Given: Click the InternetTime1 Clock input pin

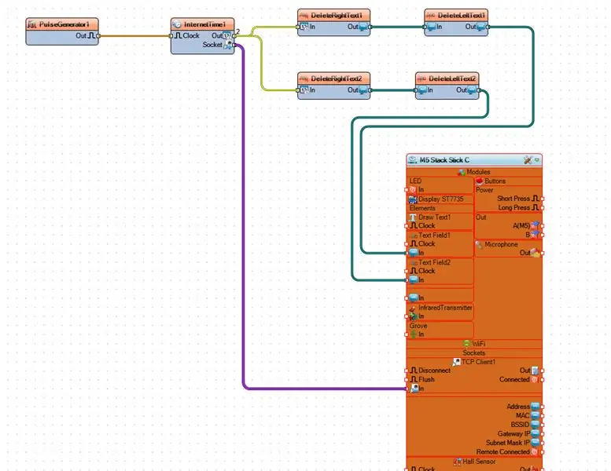Looking at the screenshot, I should coord(171,36).
